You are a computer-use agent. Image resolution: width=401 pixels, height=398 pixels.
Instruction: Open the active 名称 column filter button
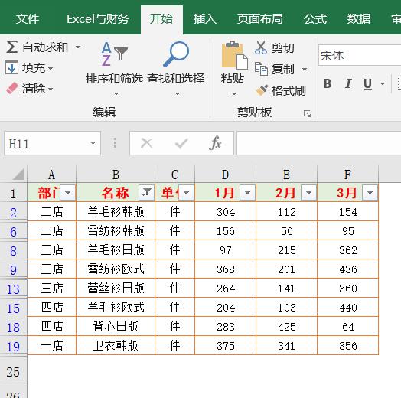[146, 192]
